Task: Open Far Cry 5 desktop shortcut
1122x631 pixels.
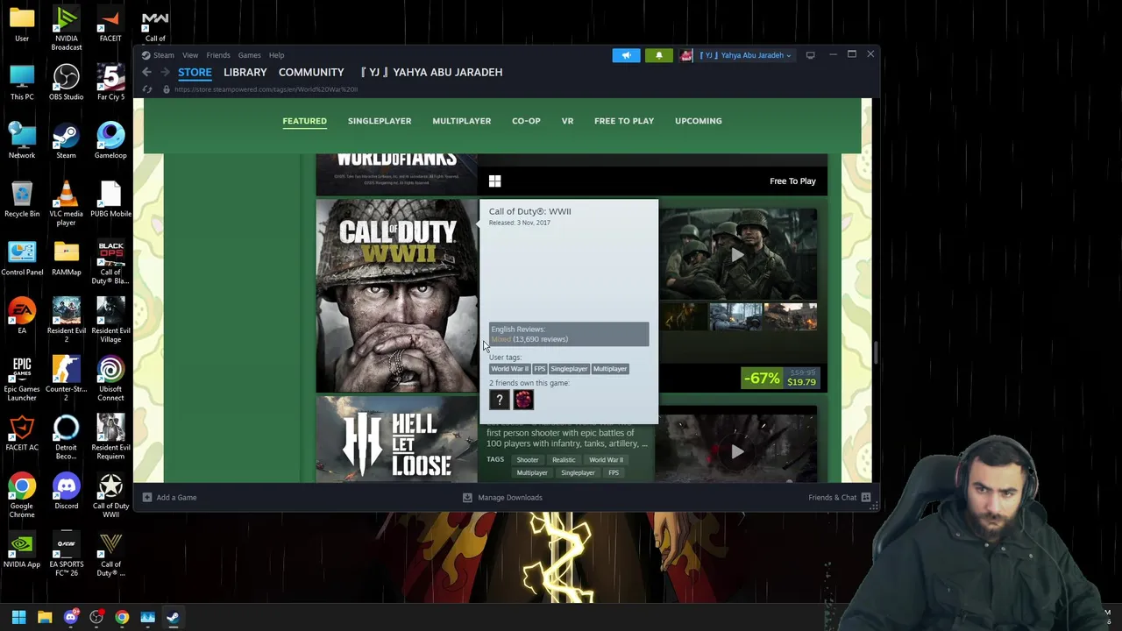Action: coord(110,83)
